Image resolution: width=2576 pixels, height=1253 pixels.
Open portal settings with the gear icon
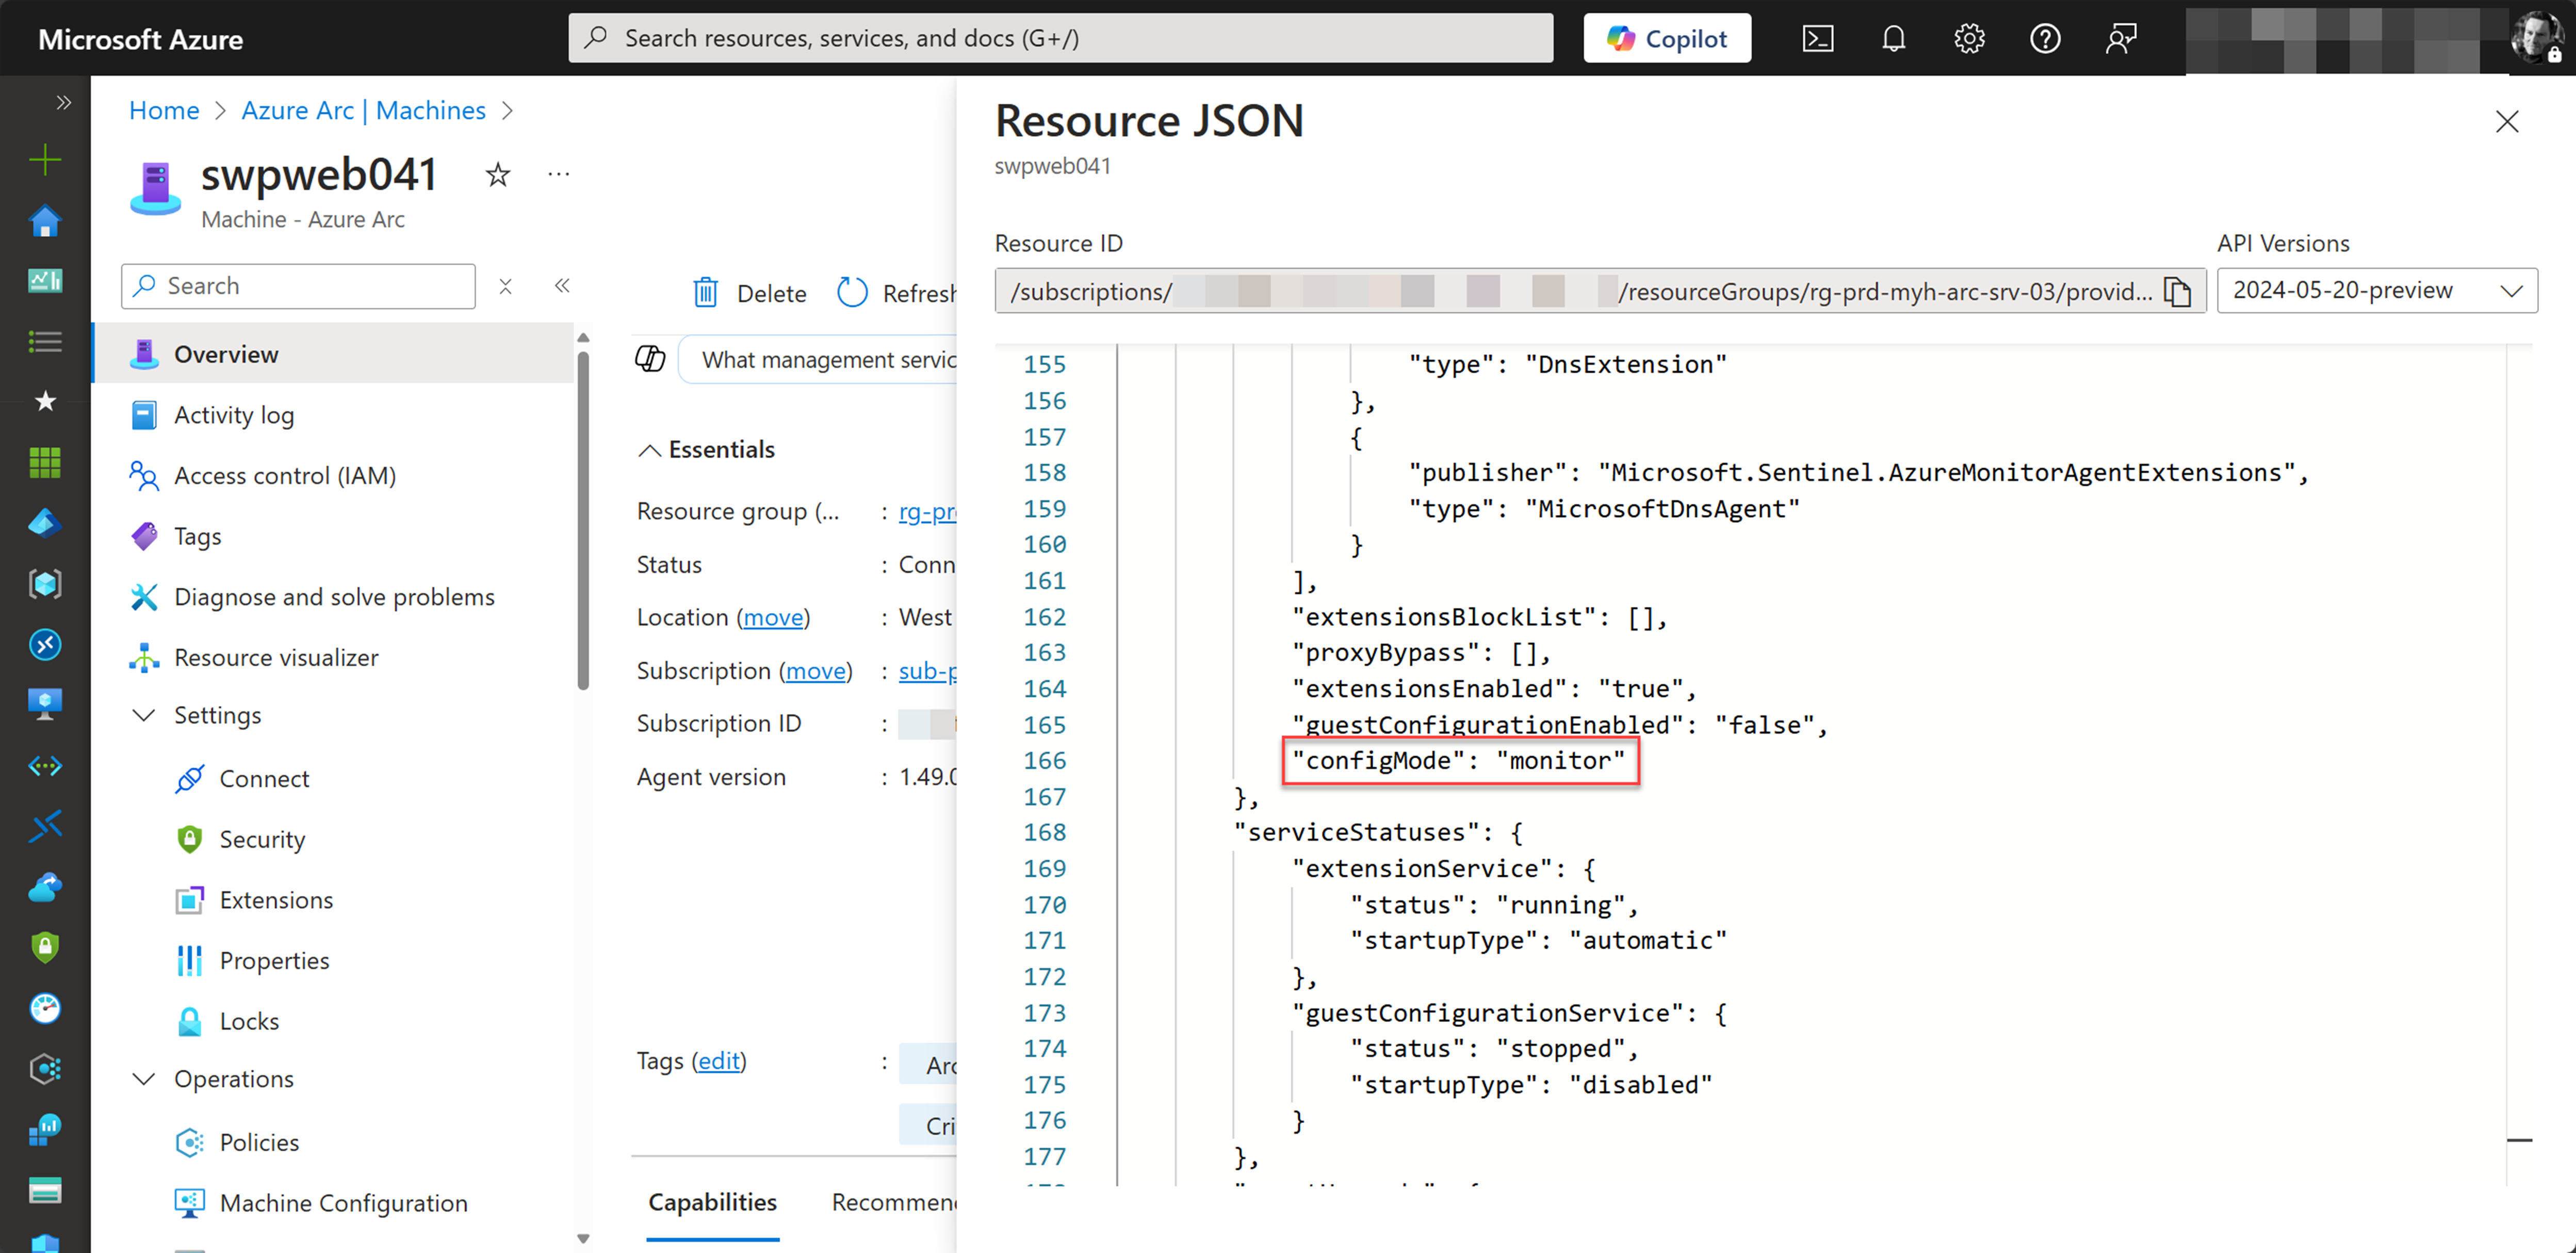[x=1968, y=38]
